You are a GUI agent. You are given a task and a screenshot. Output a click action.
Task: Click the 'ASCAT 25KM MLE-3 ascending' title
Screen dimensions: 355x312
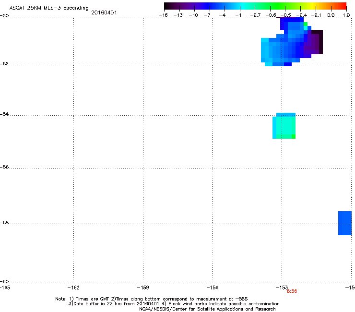[x=49, y=8]
